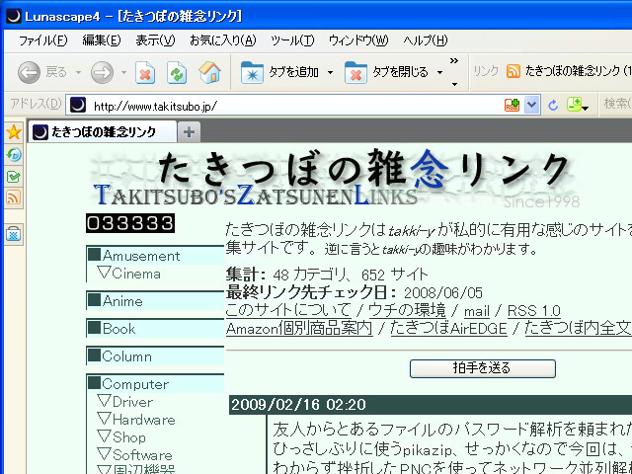632x474 pixels.
Task: Open the Favorites star sidebar panel
Action: tap(14, 132)
